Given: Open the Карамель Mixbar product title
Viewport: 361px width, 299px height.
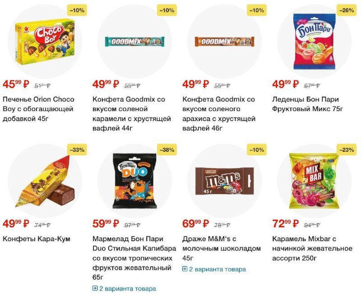Looking at the screenshot, I should (312, 248).
